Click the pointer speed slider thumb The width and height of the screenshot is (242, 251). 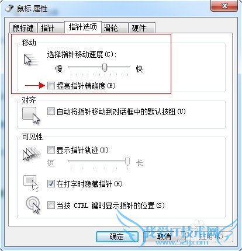(x=105, y=67)
